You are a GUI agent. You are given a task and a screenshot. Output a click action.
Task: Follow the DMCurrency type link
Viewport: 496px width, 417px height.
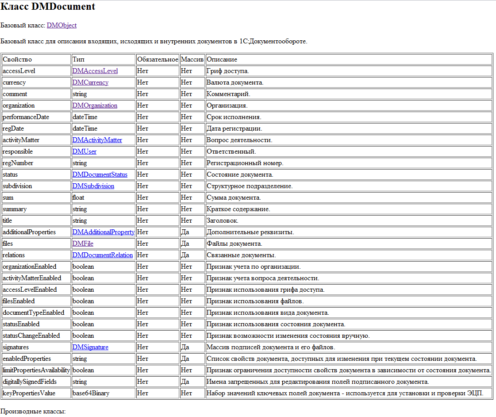point(90,82)
